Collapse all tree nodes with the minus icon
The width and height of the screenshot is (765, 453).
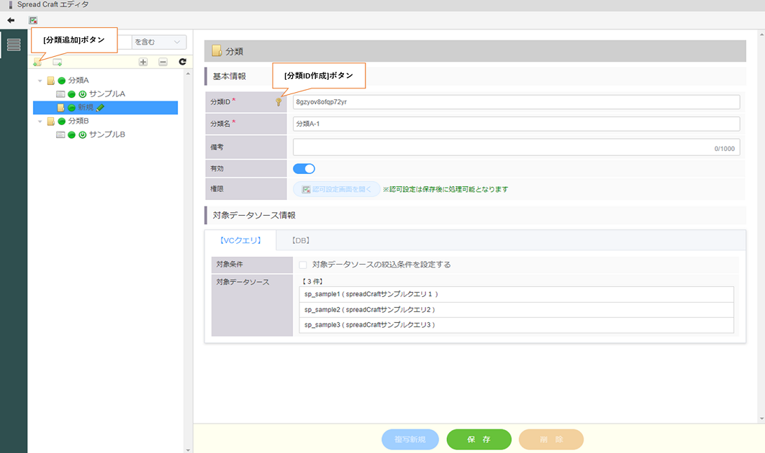click(x=163, y=63)
